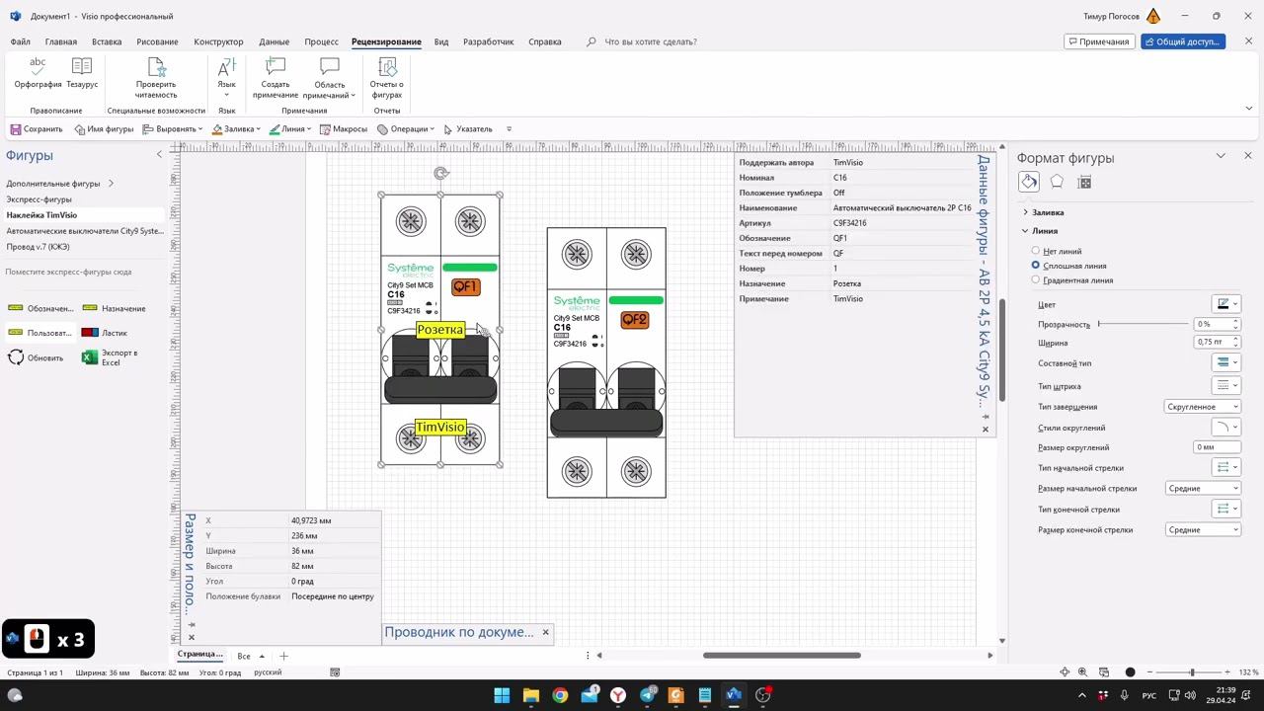Click the Общий доступ share button
The width and height of the screenshot is (1264, 711).
pos(1183,41)
